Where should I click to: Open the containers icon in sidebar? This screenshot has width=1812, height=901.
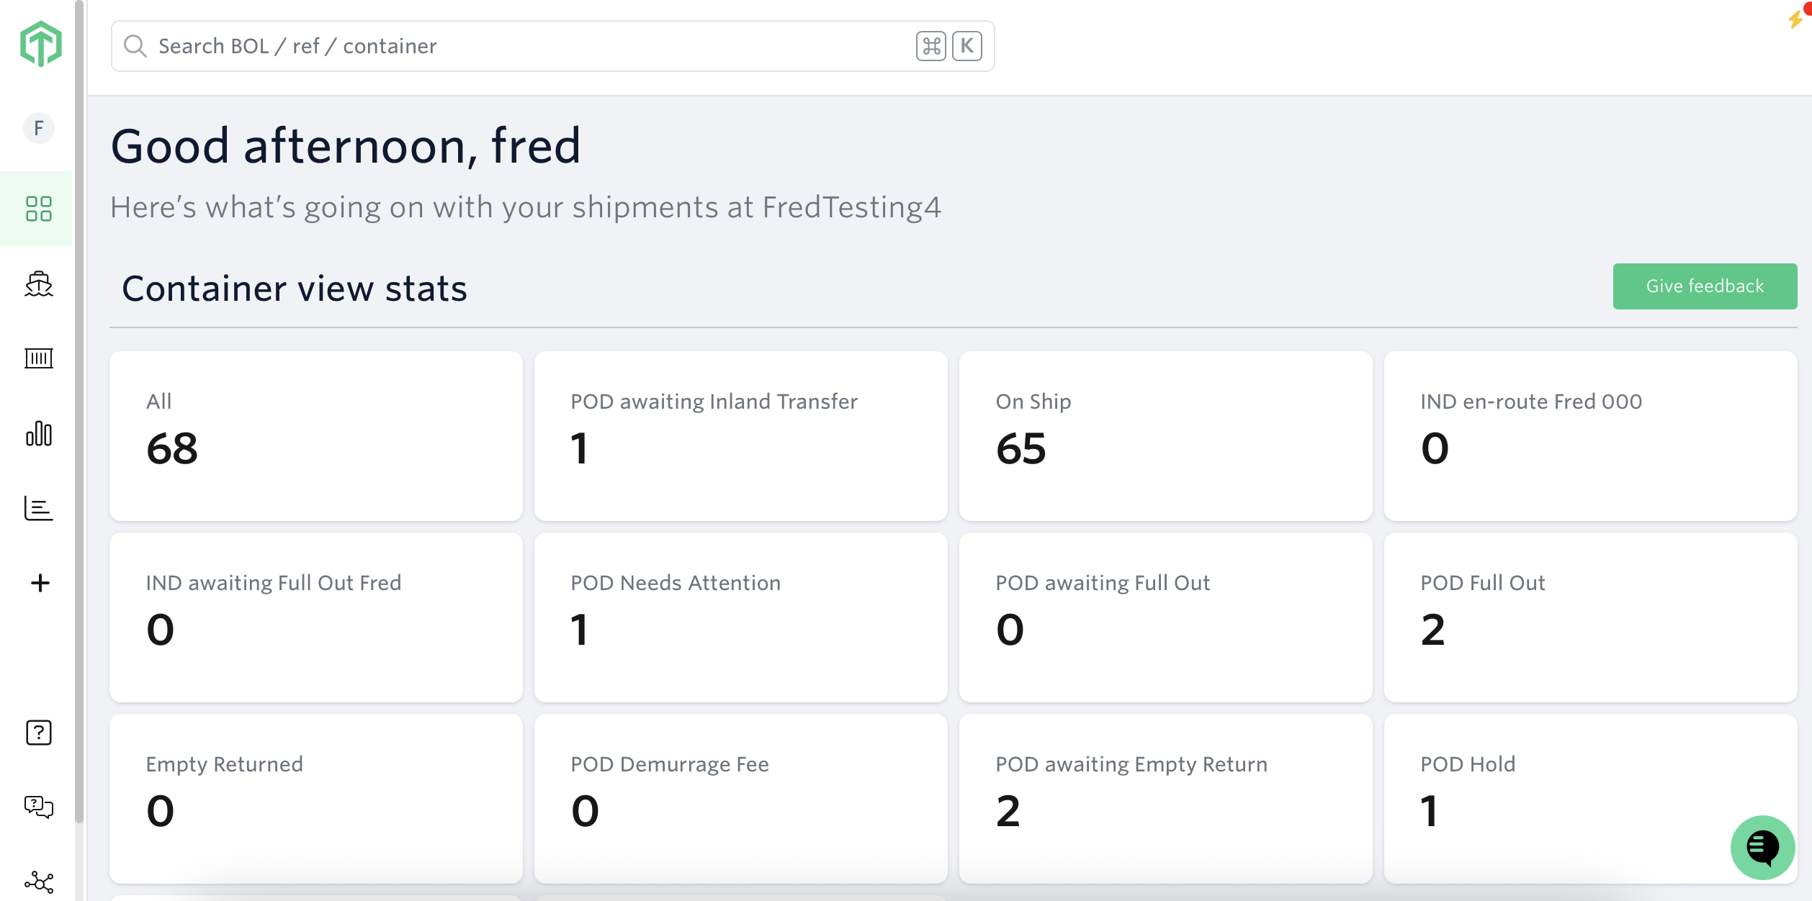pyautogui.click(x=39, y=358)
